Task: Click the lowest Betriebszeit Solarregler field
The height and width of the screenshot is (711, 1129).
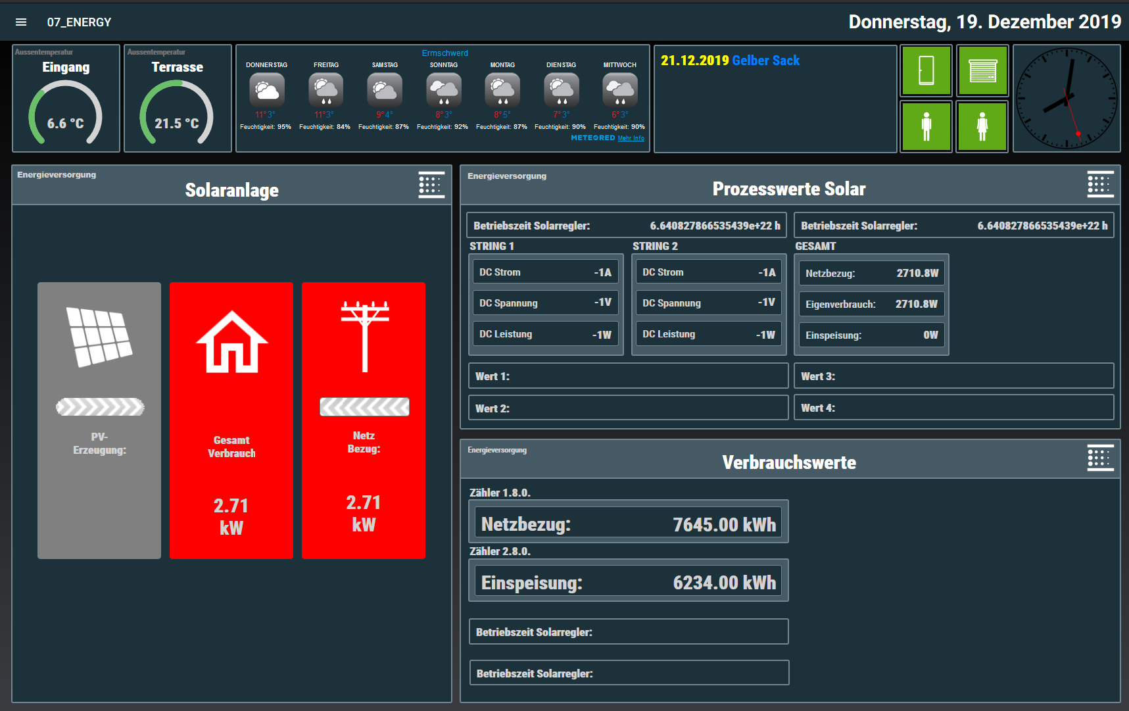Action: [x=629, y=673]
